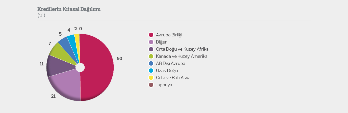Click the light purple Diğer legend dot

pyautogui.click(x=151, y=42)
